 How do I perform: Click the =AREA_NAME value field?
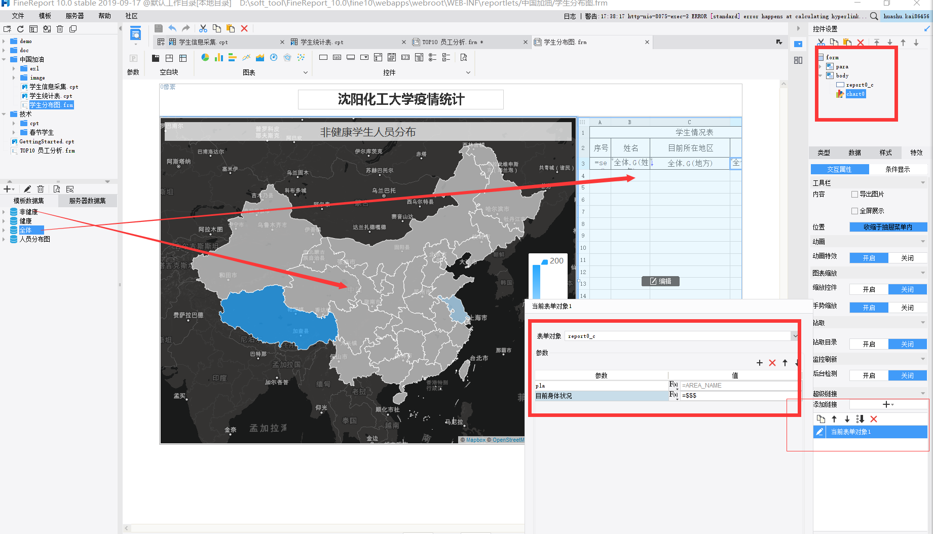tap(739, 386)
